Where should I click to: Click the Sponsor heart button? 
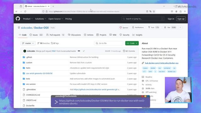pos(124,27)
